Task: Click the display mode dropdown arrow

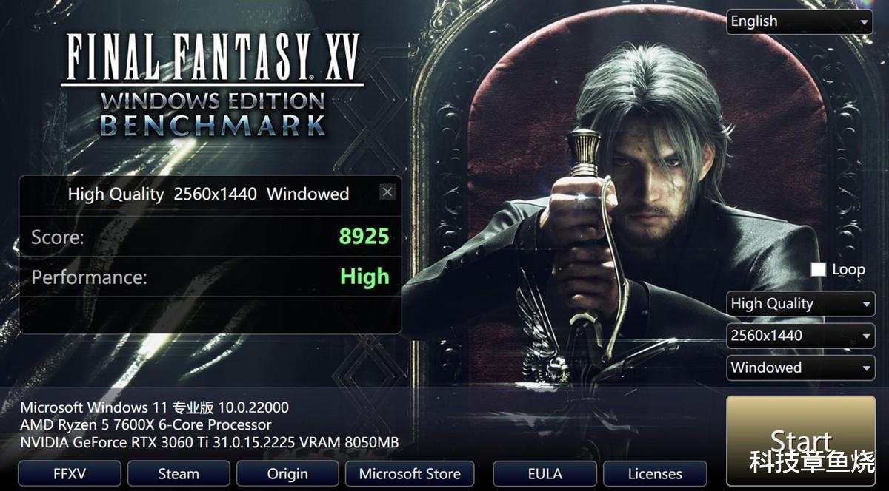Action: [x=867, y=368]
